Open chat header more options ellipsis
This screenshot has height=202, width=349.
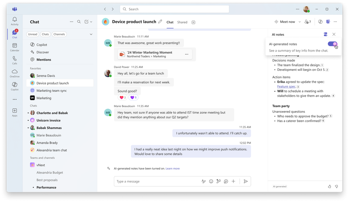[335, 22]
